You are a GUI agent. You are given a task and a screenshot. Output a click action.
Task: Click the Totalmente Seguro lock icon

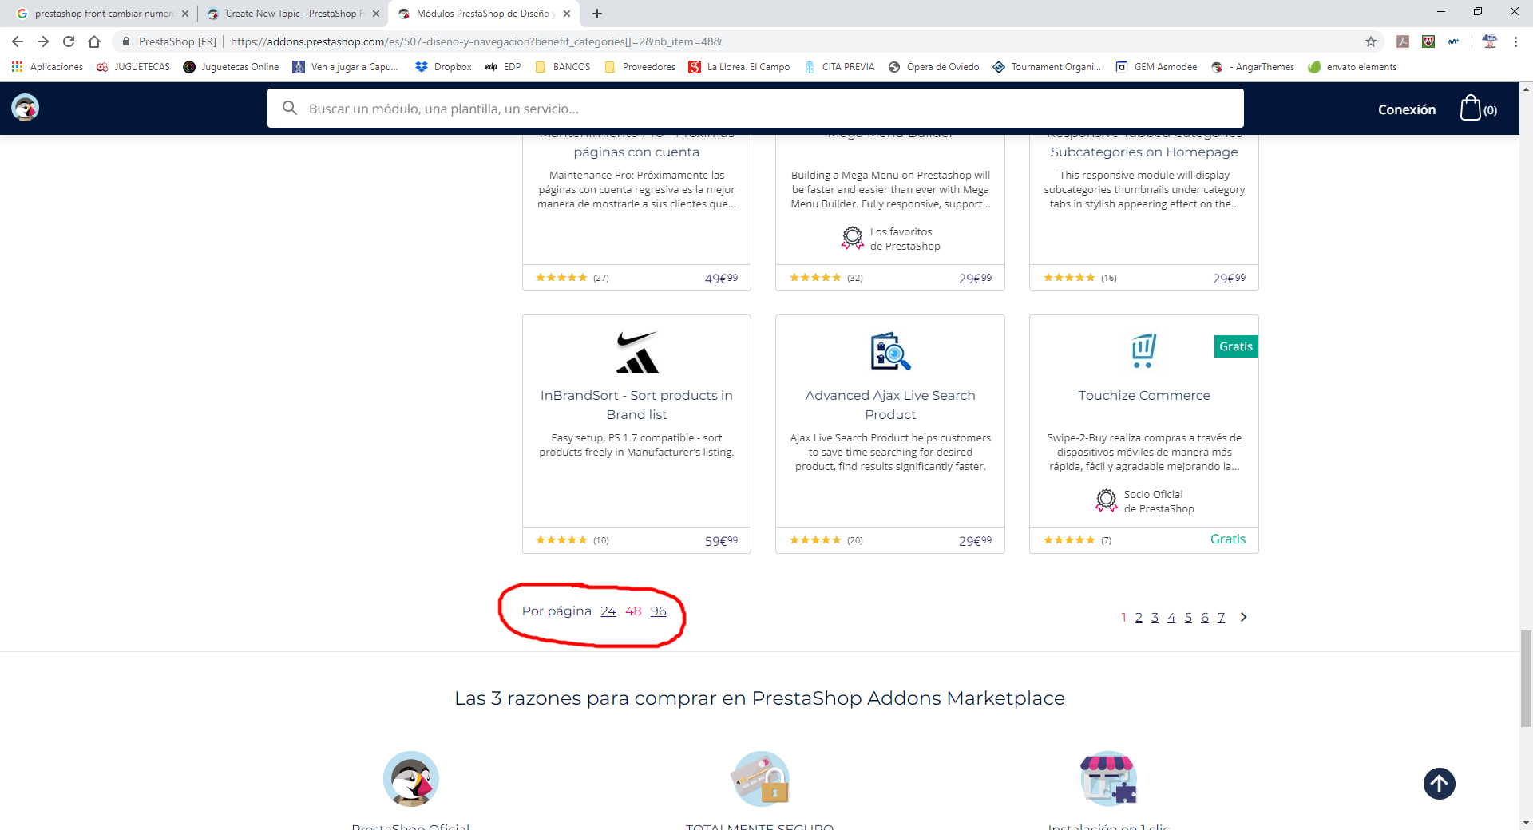point(760,779)
